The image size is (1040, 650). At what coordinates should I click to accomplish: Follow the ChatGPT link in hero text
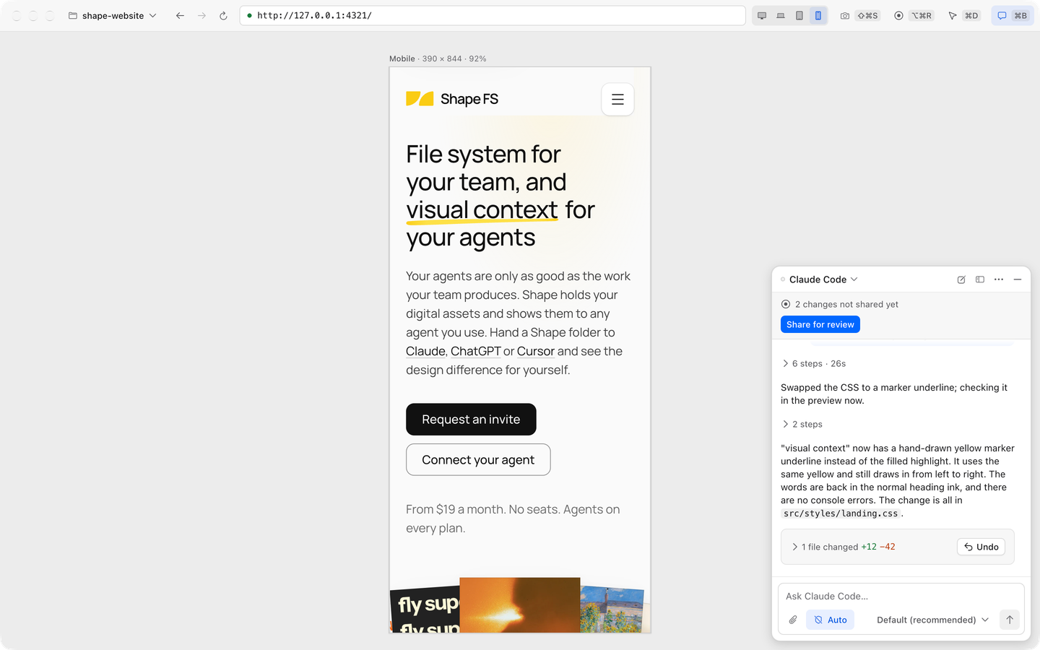pyautogui.click(x=476, y=351)
